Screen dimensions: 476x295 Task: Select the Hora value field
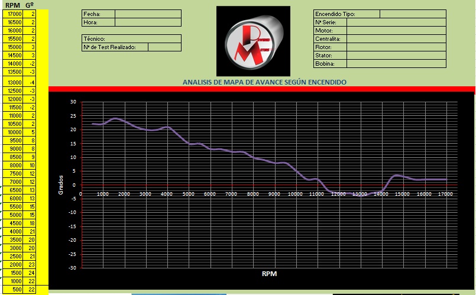[x=148, y=22]
